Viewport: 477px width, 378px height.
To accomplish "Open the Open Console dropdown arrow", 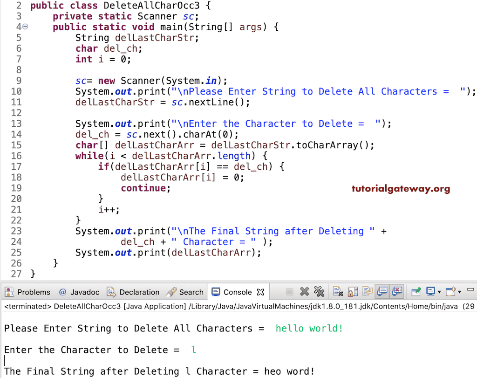I will pos(460,292).
